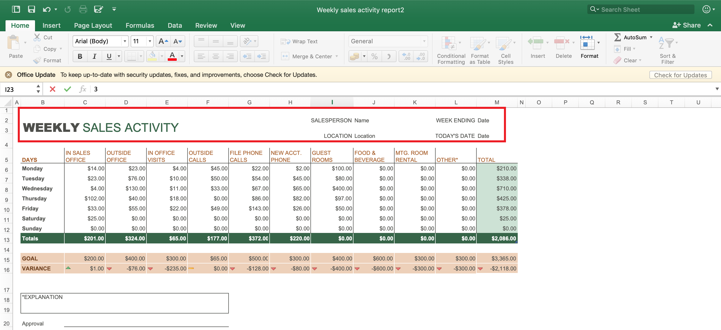Image resolution: width=721 pixels, height=330 pixels.
Task: Apply percent number style
Action: coord(375,56)
